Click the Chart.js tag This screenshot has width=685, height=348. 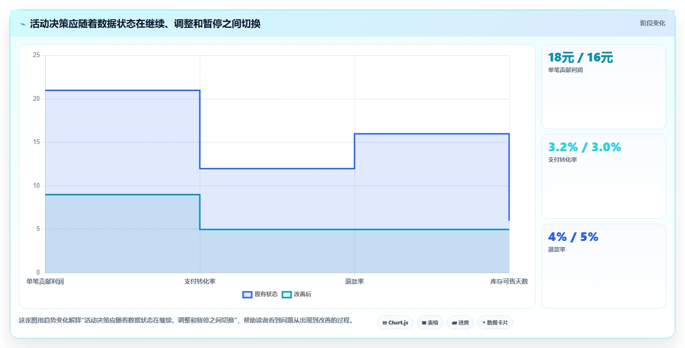coord(395,323)
